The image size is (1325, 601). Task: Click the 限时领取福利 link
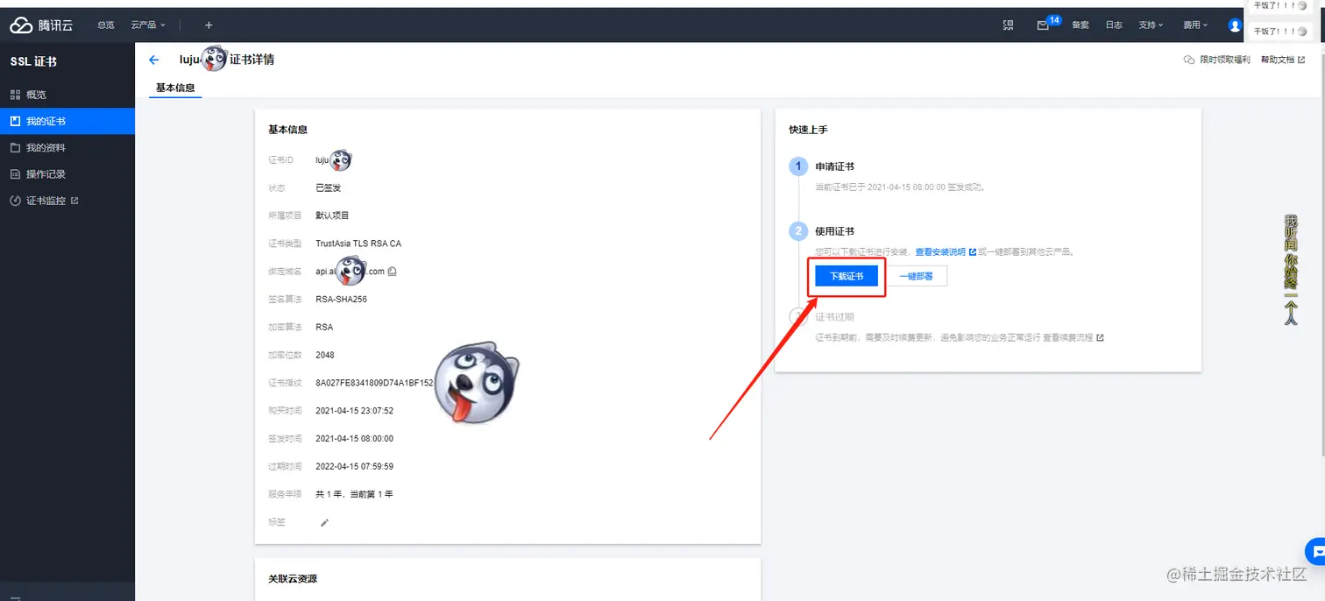[x=1225, y=60]
